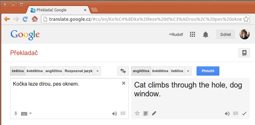Image resolution: width=255 pixels, height=125 pixels.
Task: Save translation with the star icon
Action: [x=137, y=113]
